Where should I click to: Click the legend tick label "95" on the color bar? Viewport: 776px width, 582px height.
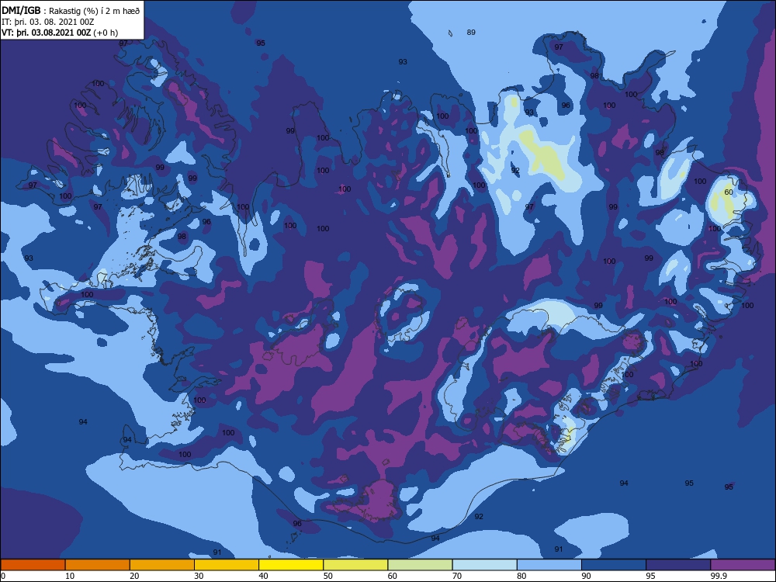point(650,576)
